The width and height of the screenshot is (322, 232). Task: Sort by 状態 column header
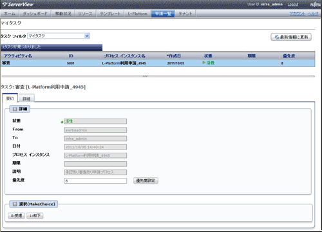pyautogui.click(x=208, y=56)
